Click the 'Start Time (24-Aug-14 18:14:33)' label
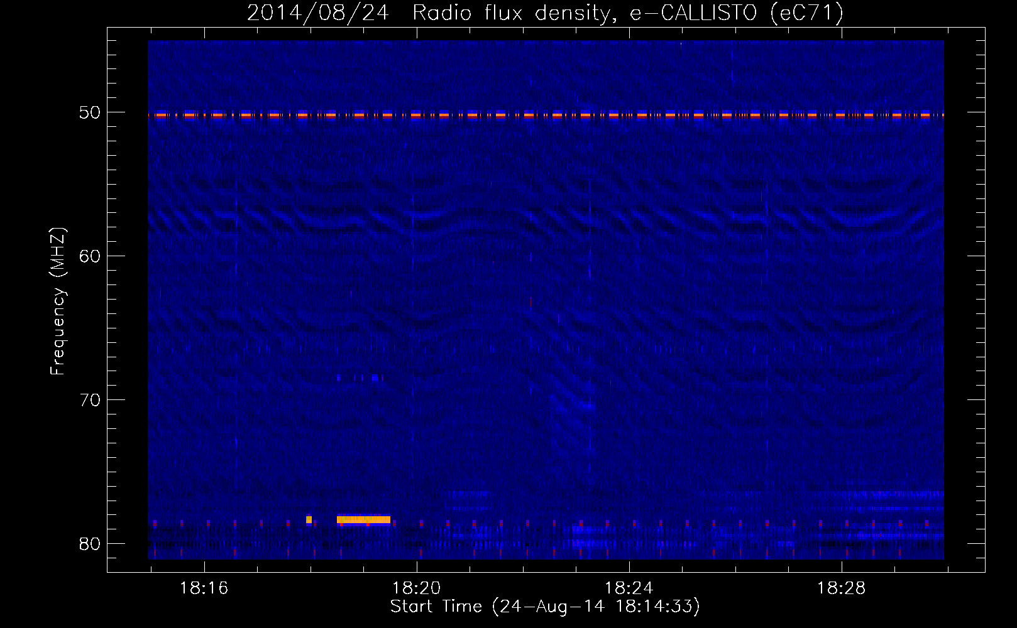 (545, 607)
